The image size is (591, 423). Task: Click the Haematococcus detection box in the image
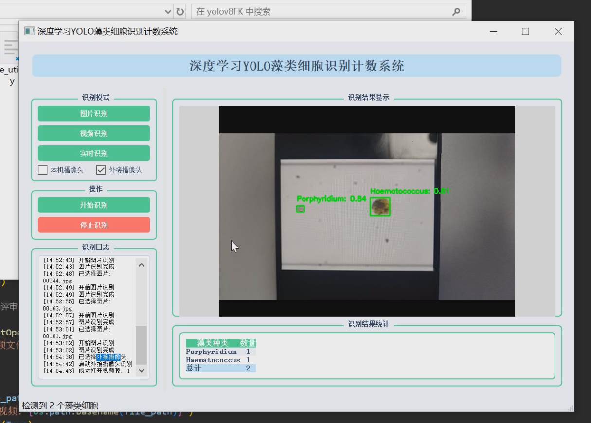379,208
